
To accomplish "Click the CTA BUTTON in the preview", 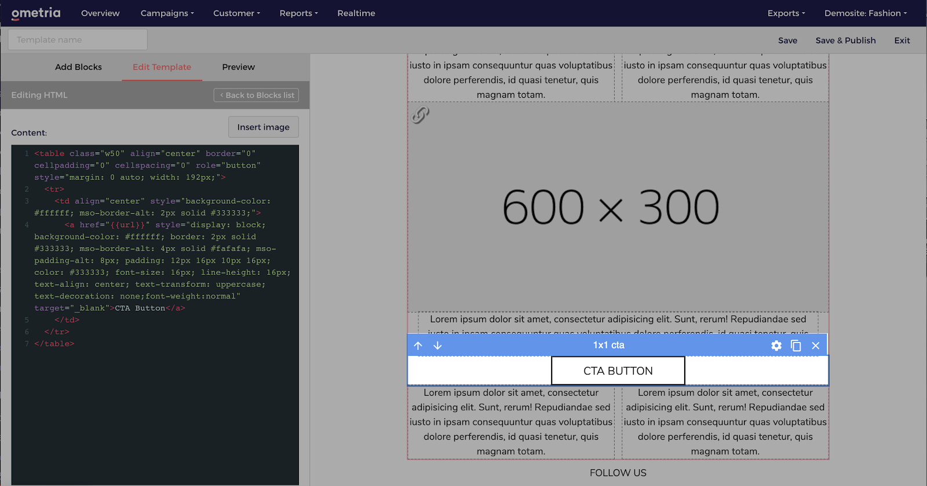I will [x=618, y=371].
